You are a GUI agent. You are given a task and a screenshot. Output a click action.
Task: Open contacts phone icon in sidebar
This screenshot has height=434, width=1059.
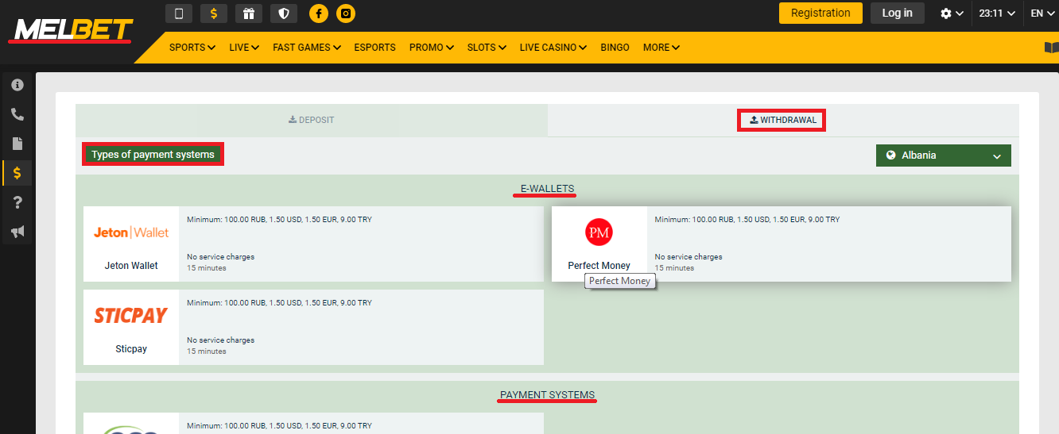tap(17, 114)
